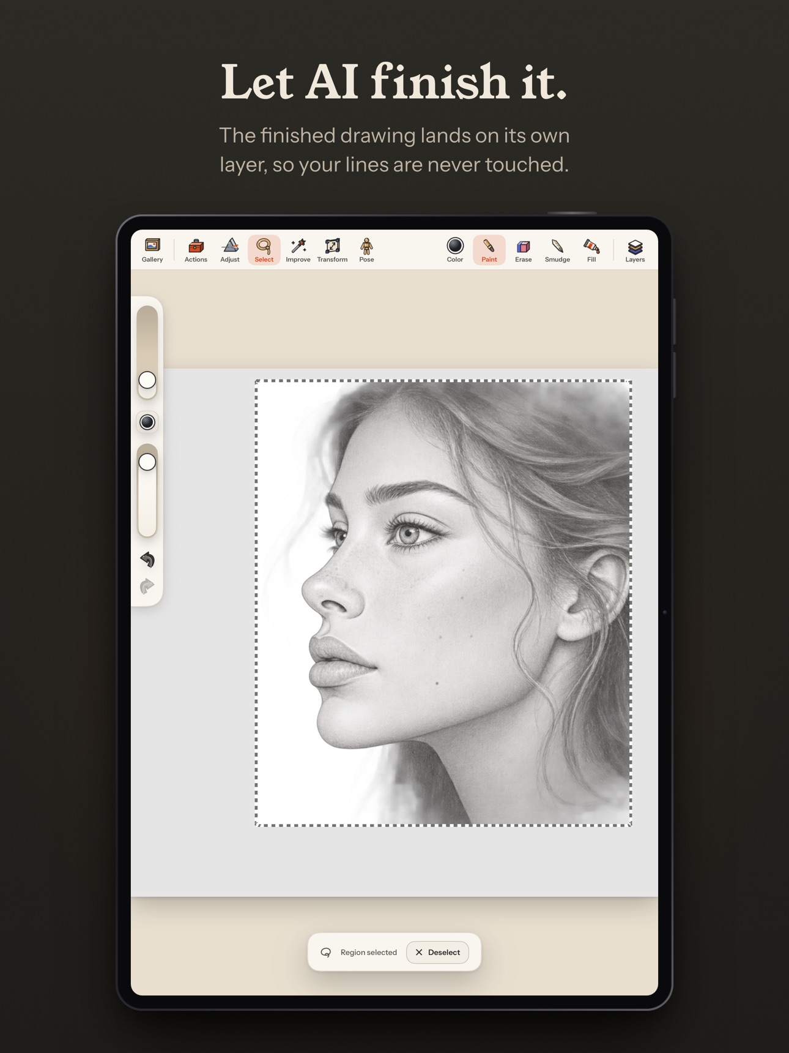Tap the sidebar current color dot
The height and width of the screenshot is (1053, 789).
click(x=147, y=422)
